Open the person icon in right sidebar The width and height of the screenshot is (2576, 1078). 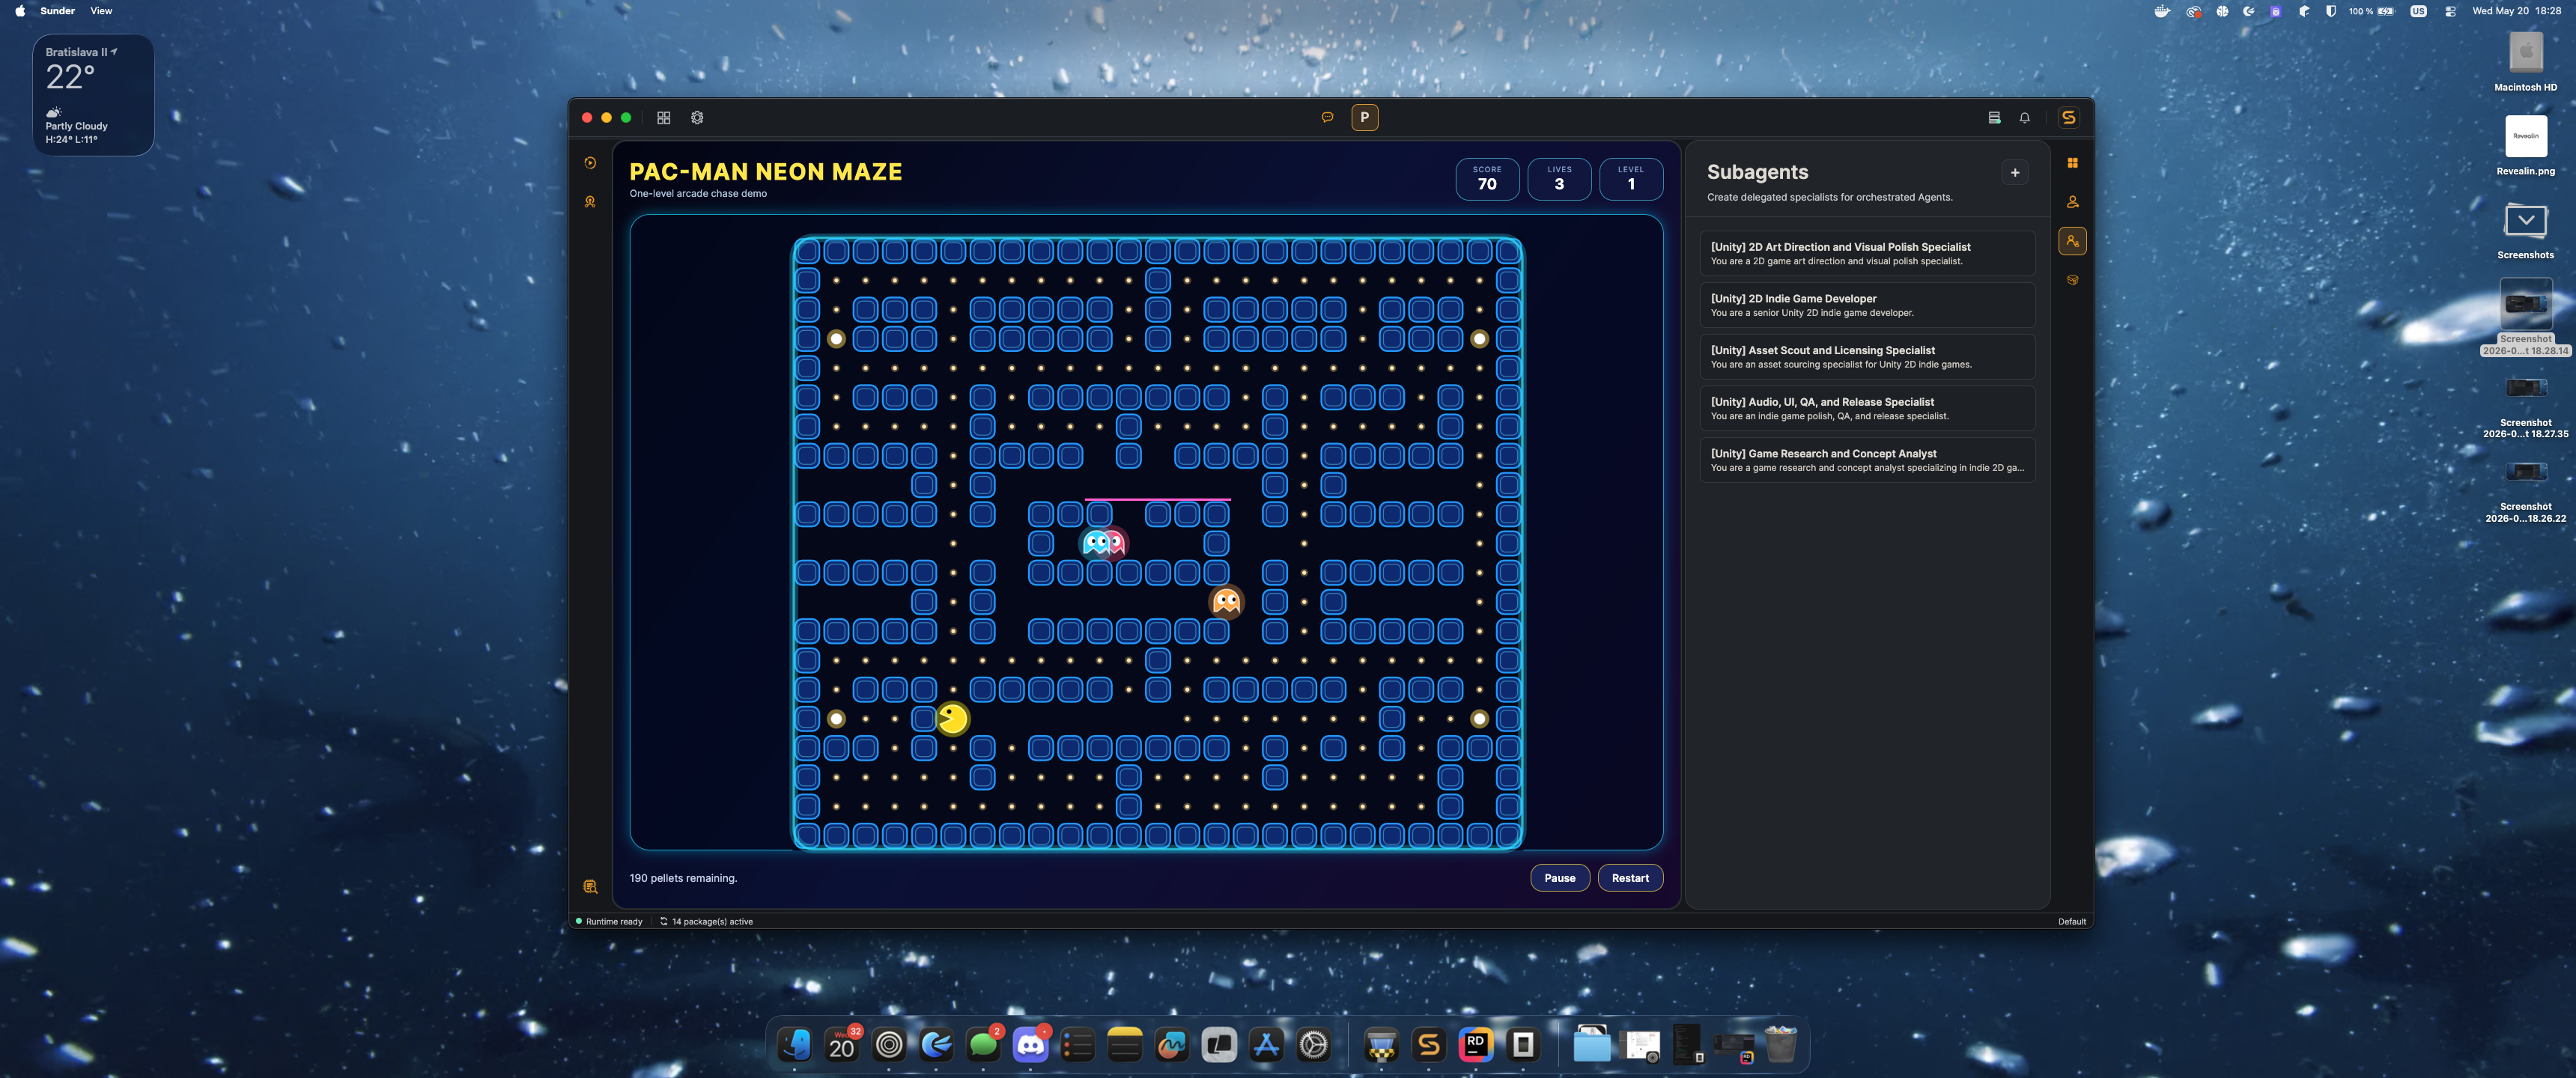coord(2072,202)
